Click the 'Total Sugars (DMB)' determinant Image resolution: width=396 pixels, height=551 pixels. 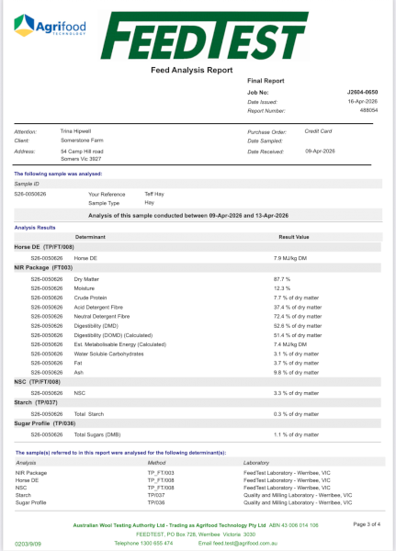(97, 434)
